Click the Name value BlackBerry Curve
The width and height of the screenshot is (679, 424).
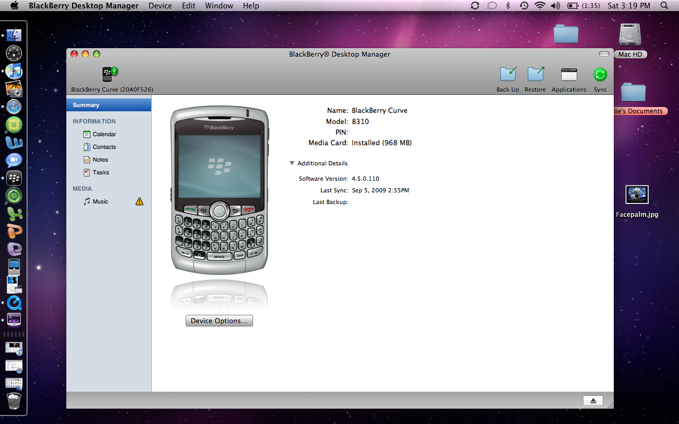380,111
